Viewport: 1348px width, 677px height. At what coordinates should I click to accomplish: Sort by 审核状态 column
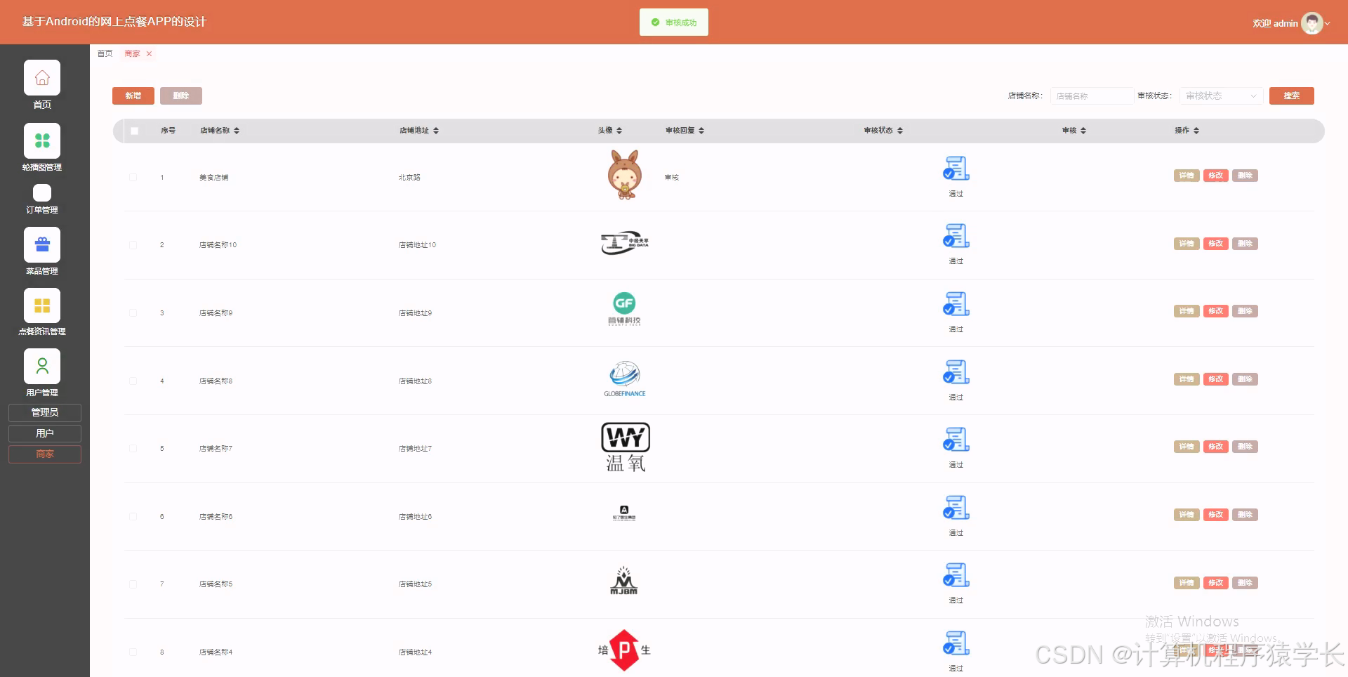[x=900, y=131]
